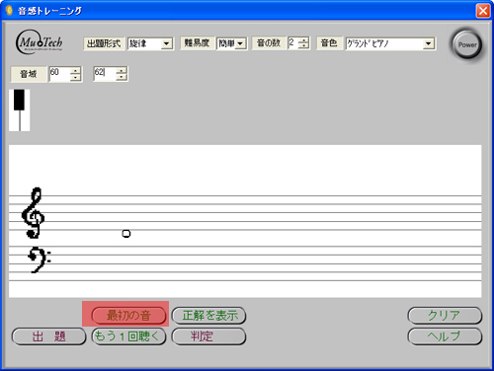Click the MuTech logo

tap(40, 42)
